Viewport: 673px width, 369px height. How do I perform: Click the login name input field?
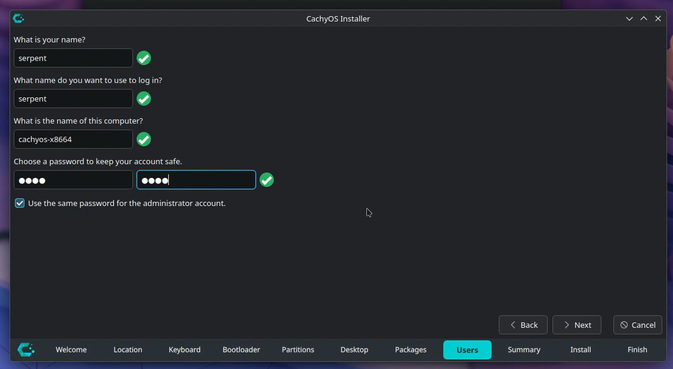(x=73, y=99)
